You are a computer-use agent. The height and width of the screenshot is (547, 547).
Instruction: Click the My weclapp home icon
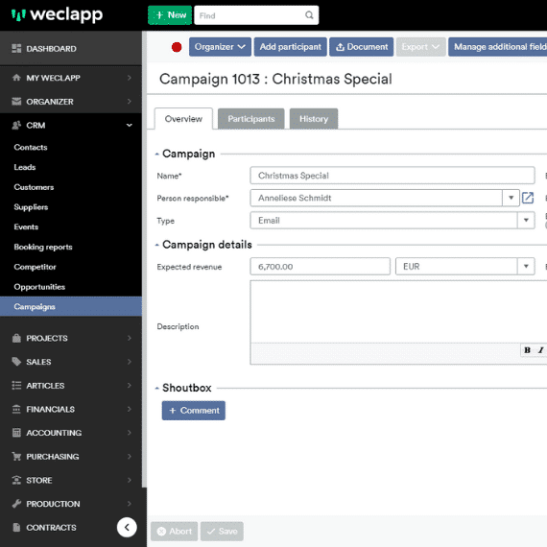(16, 78)
